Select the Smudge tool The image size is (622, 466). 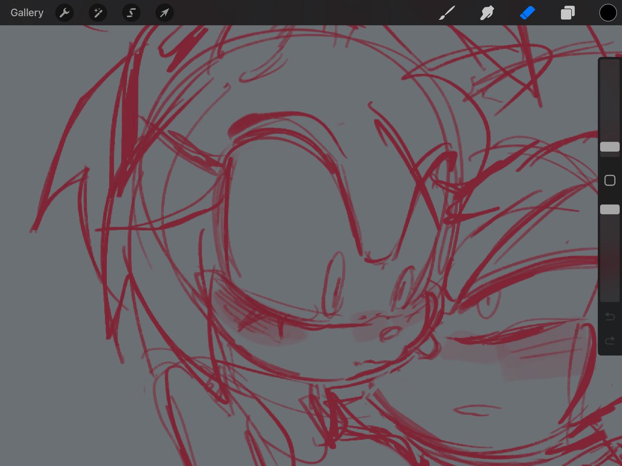point(487,13)
